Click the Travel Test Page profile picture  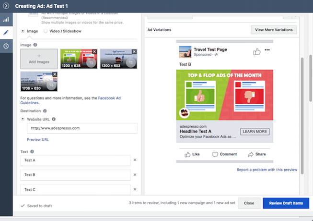click(x=185, y=52)
